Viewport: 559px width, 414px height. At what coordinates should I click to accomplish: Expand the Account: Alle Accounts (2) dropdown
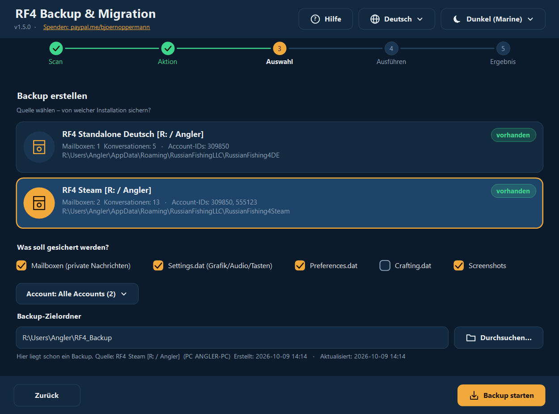point(77,294)
